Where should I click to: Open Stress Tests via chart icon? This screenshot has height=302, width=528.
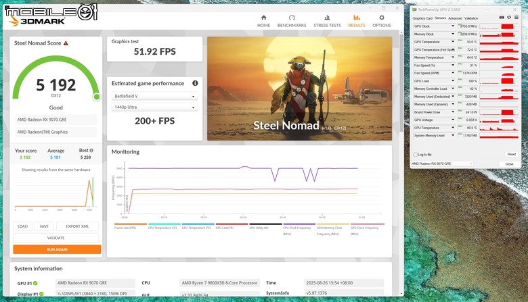click(327, 18)
